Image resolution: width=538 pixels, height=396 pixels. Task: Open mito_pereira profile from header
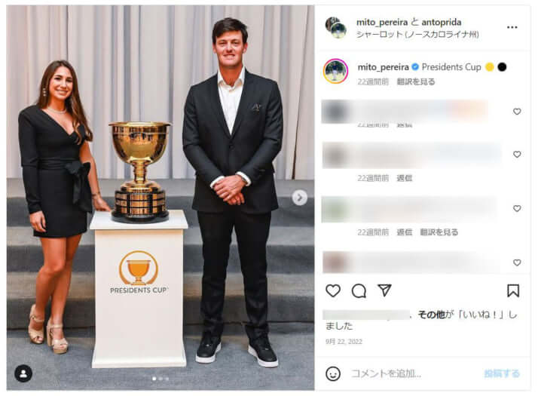[382, 23]
